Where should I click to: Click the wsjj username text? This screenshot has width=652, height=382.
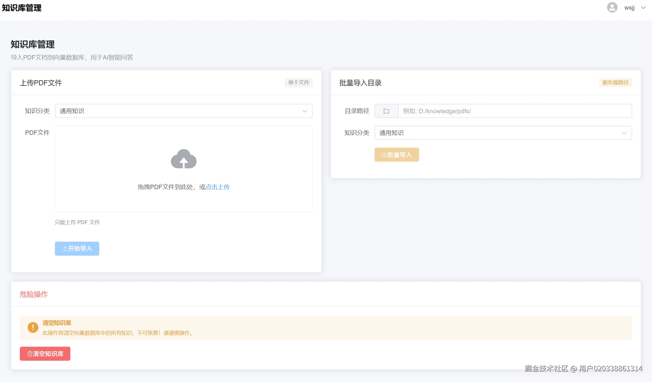point(629,8)
